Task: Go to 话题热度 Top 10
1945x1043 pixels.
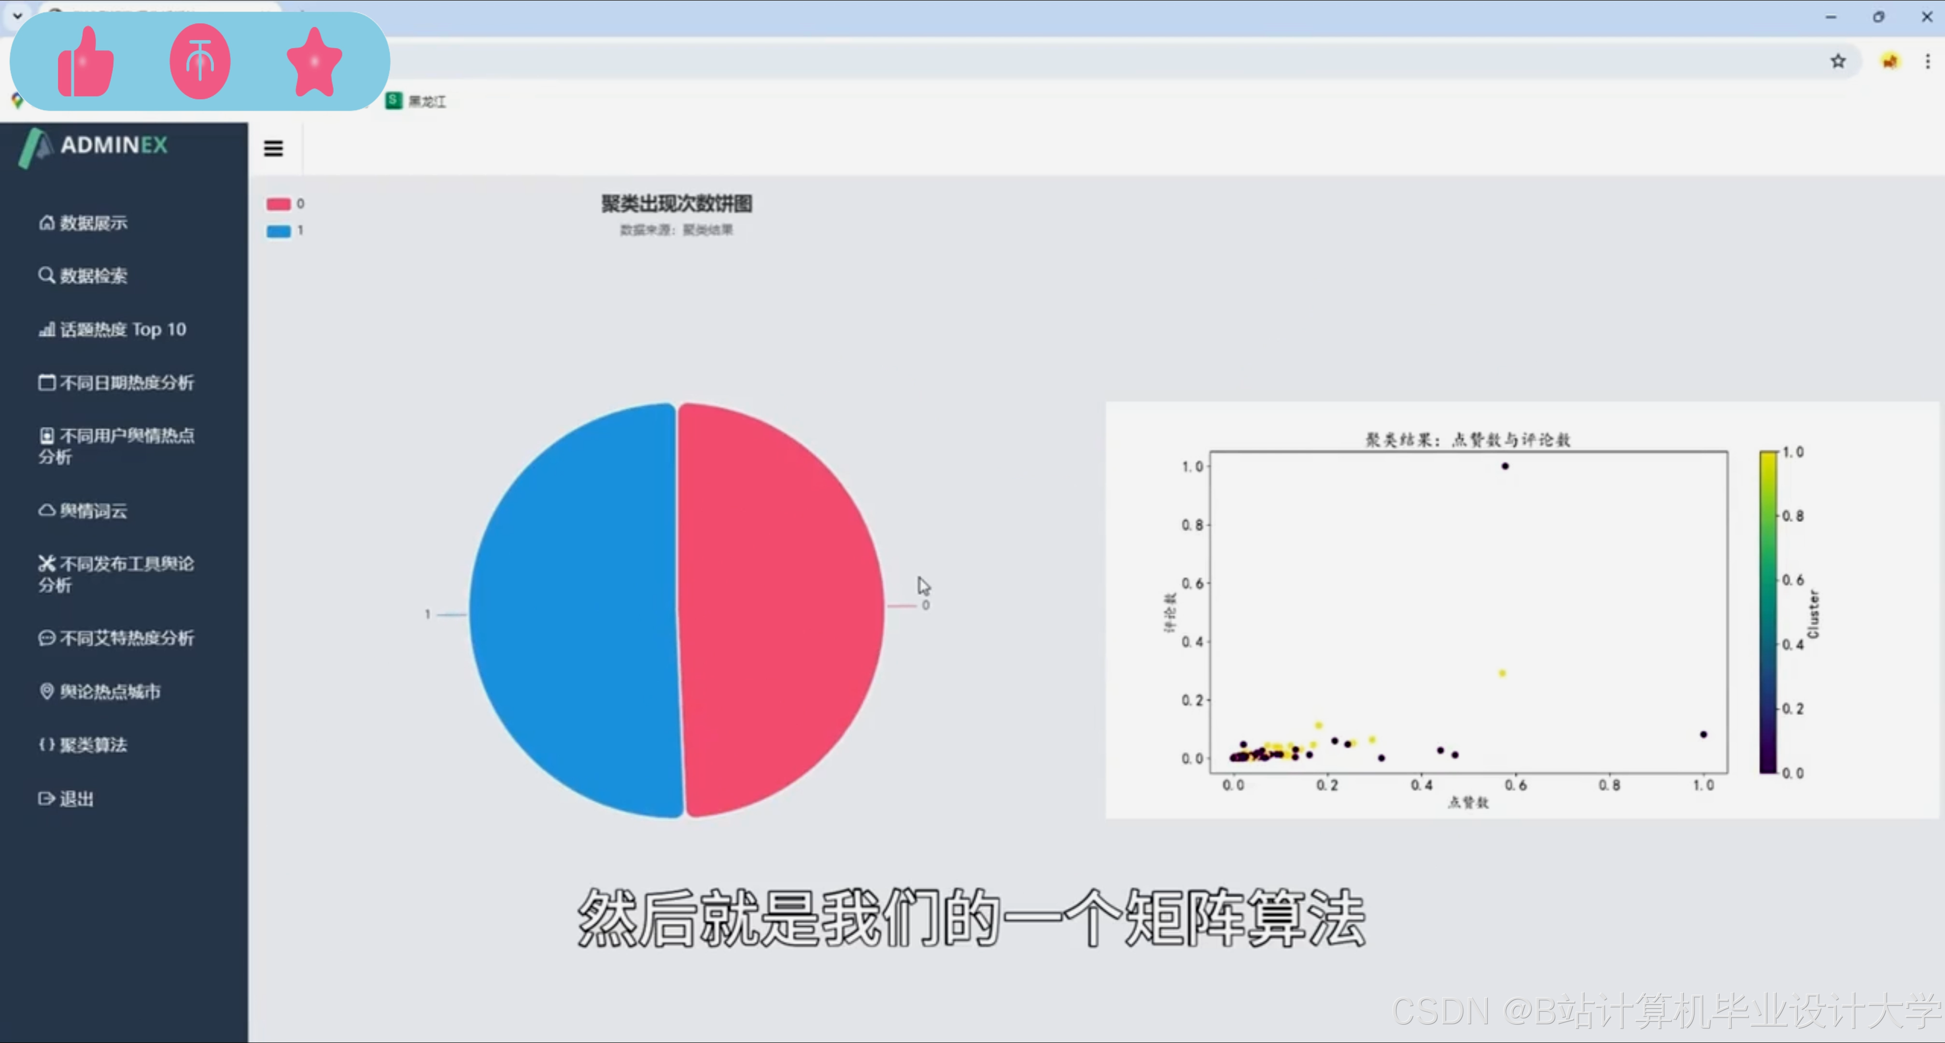Action: click(113, 329)
